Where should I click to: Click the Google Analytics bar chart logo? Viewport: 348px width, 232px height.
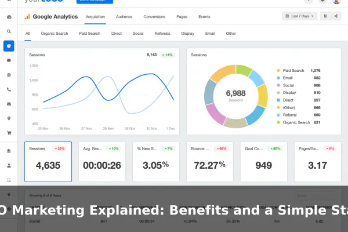pyautogui.click(x=27, y=17)
